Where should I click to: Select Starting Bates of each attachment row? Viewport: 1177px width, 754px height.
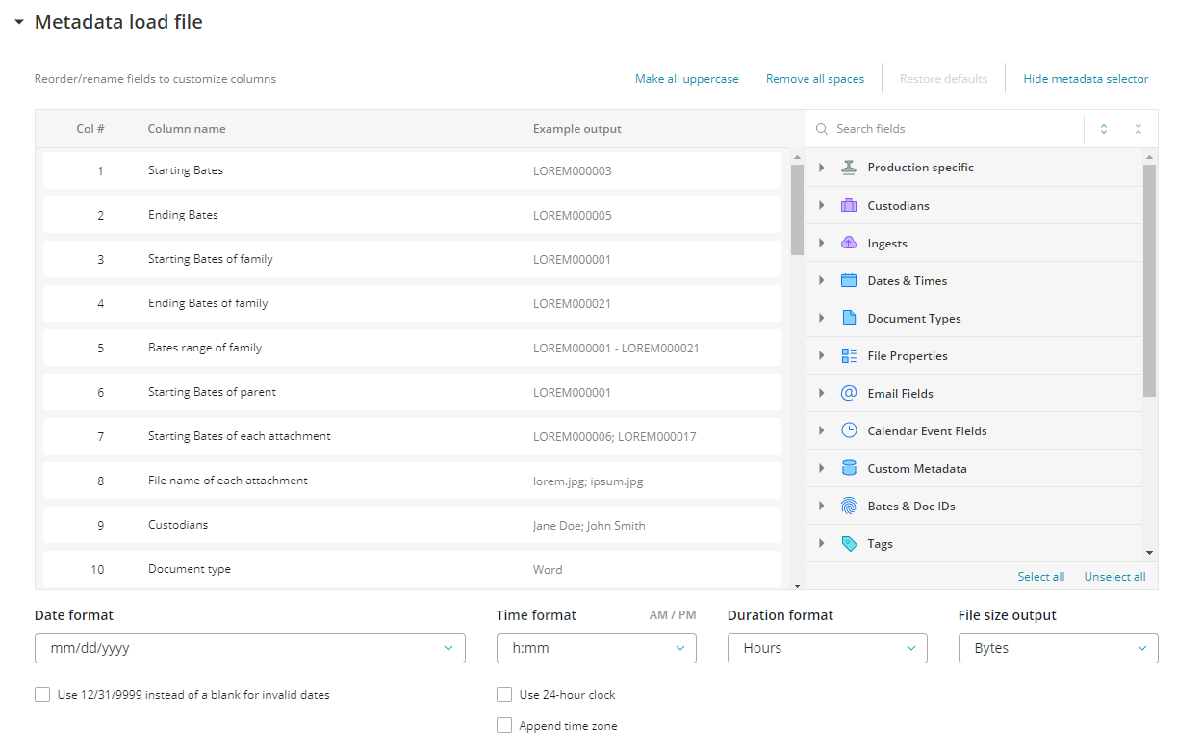click(412, 436)
